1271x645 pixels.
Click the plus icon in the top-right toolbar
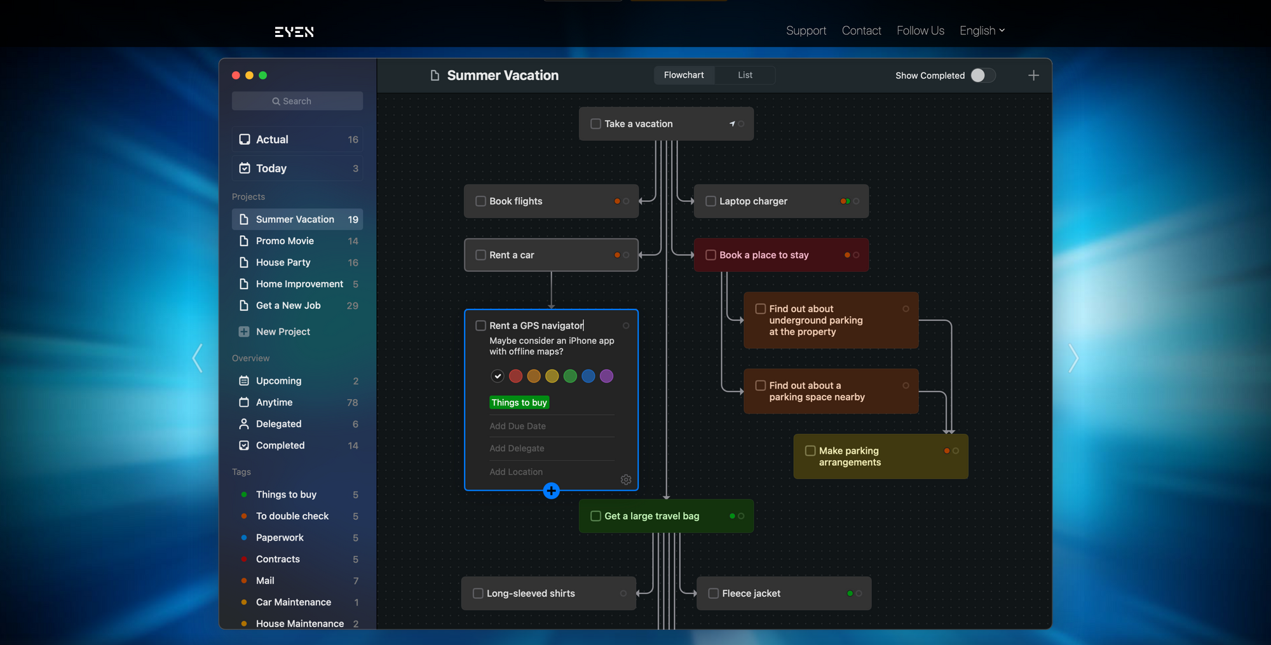click(1033, 76)
